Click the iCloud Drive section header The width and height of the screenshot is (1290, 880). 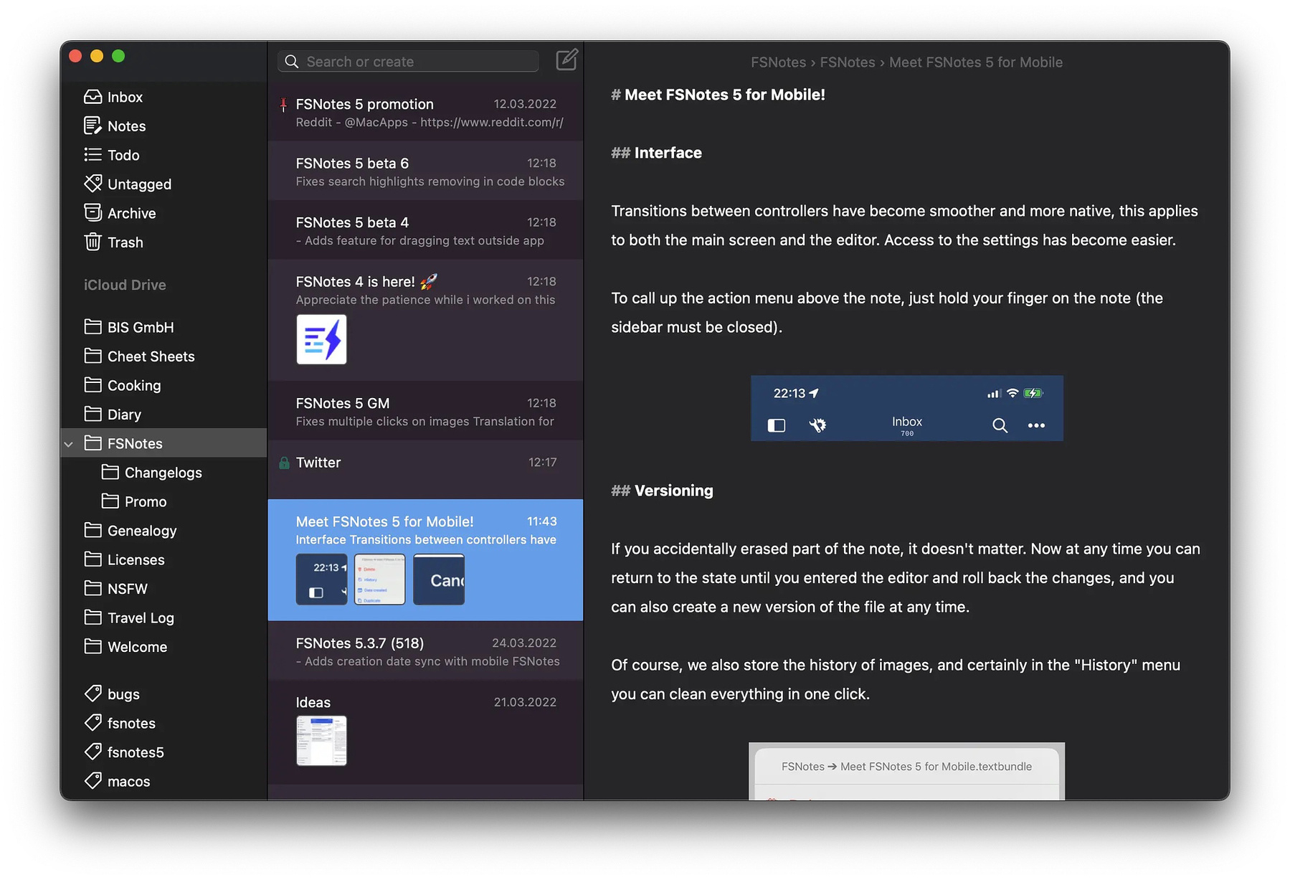click(125, 285)
